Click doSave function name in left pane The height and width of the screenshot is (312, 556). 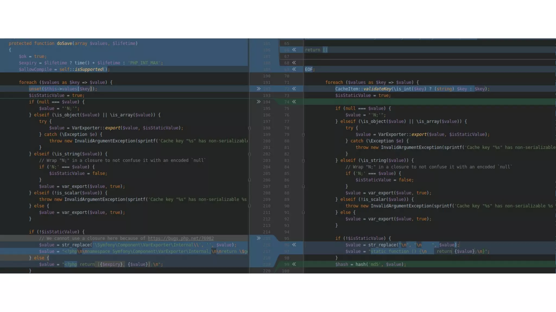point(64,43)
